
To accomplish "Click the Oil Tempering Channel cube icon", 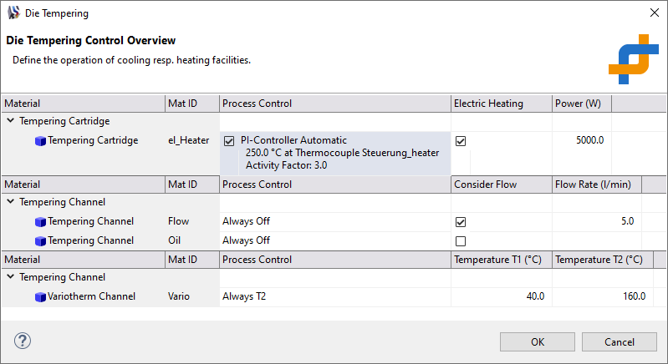I will tap(40, 240).
